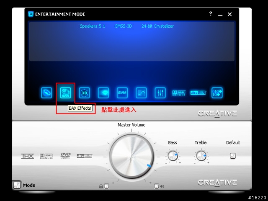
Task: Open the EAX Effects icon
Action: (65, 93)
